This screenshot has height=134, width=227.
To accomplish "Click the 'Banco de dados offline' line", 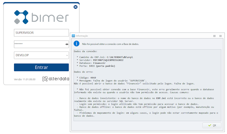I will click(x=144, y=109).
